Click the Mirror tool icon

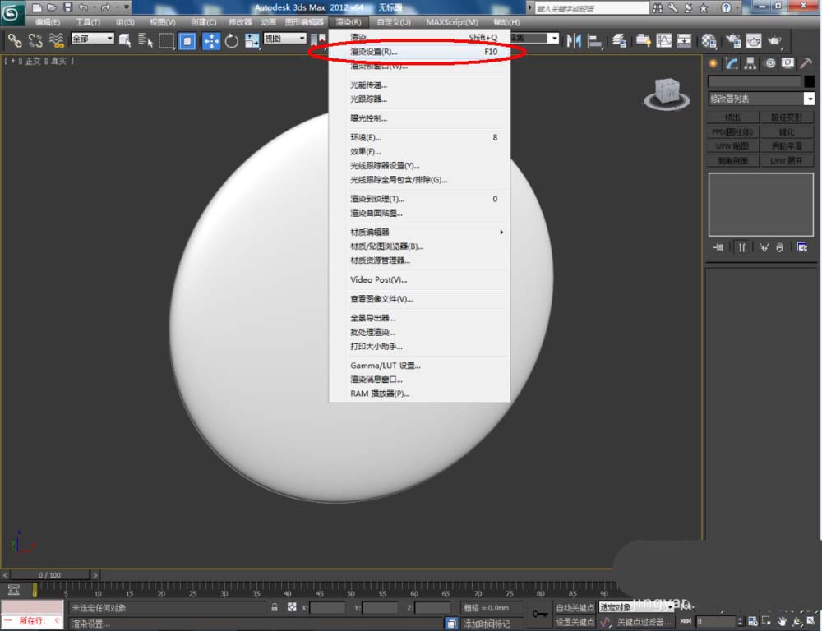[574, 40]
